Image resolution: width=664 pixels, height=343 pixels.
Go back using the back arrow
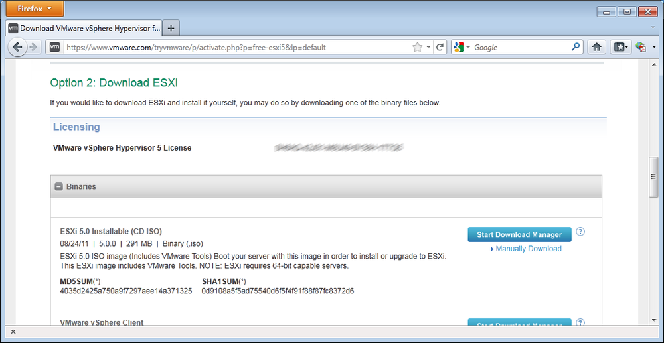click(17, 47)
